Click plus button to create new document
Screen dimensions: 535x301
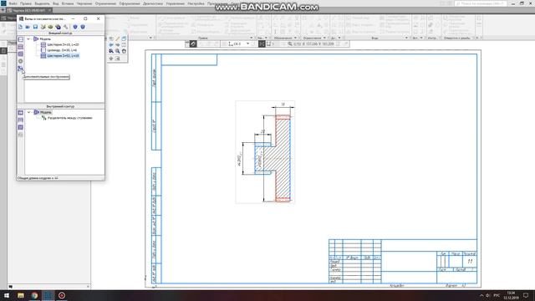(3, 10)
